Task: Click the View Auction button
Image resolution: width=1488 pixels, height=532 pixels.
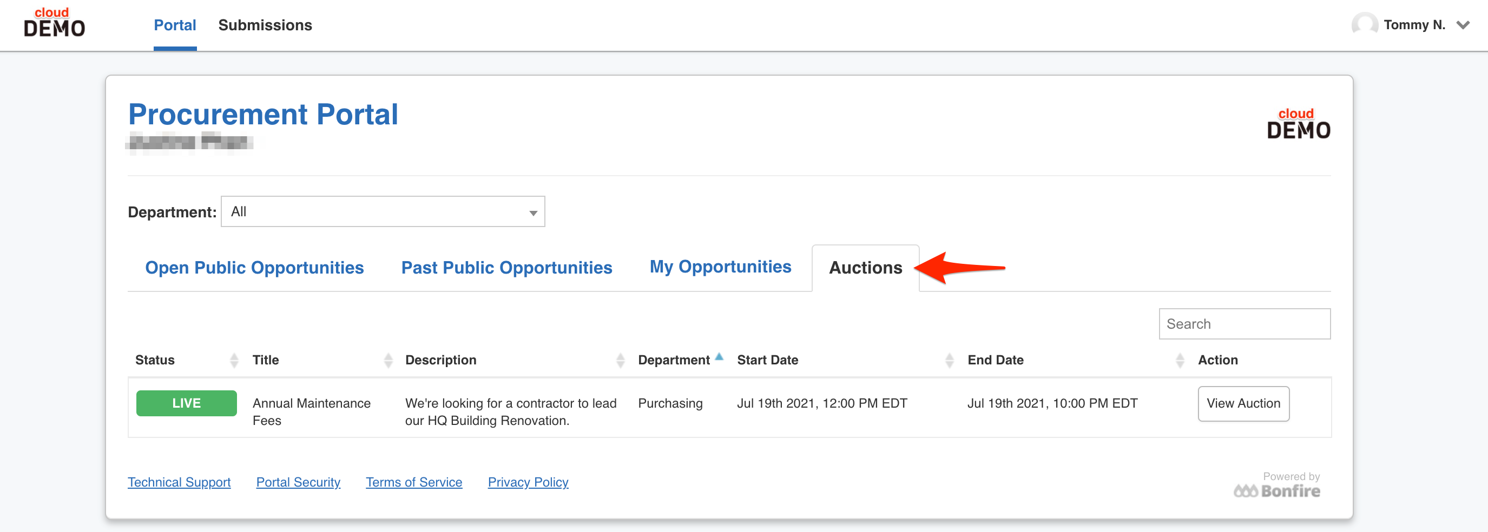Action: coord(1243,404)
